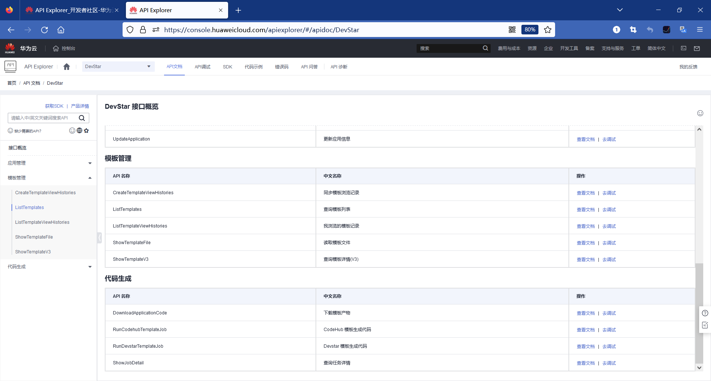Click the sidebar API search magnifier
Screen dimensions: 711x381
coord(82,118)
